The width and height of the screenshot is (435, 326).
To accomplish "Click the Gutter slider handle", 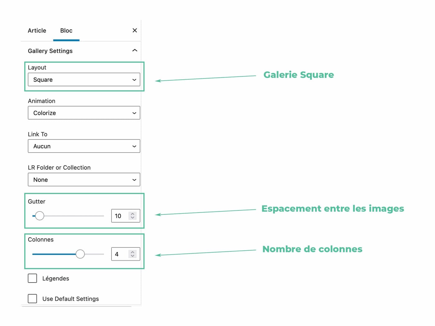I will point(39,216).
